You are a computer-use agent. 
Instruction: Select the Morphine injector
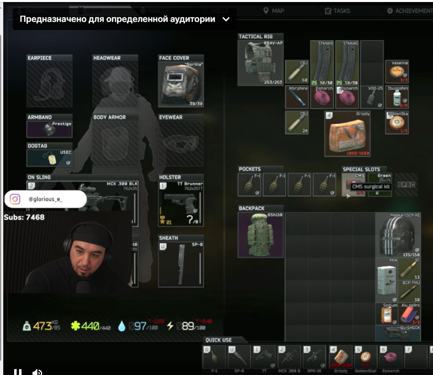pyautogui.click(x=297, y=97)
